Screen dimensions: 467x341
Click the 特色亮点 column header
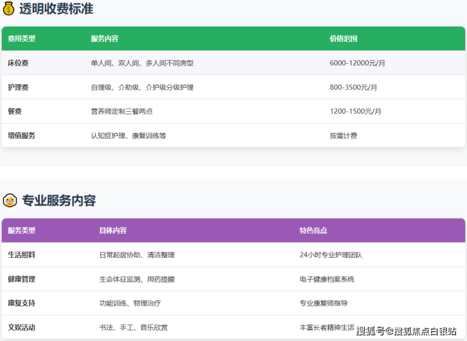(x=313, y=230)
